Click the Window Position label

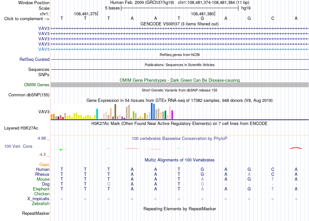pyautogui.click(x=34, y=3)
